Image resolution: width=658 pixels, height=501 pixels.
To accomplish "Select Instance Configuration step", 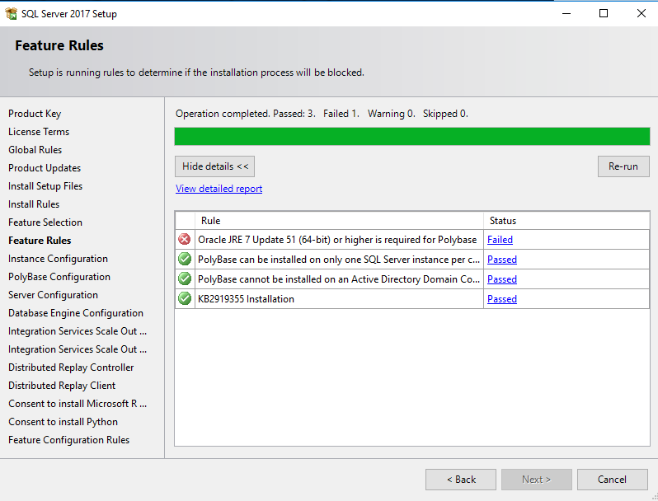I will (x=58, y=258).
